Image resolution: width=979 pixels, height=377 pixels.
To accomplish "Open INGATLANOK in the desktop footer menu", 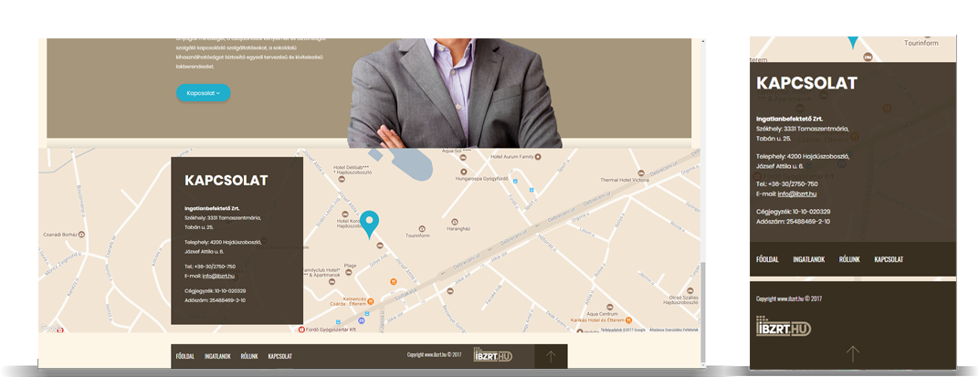I will coord(217,356).
